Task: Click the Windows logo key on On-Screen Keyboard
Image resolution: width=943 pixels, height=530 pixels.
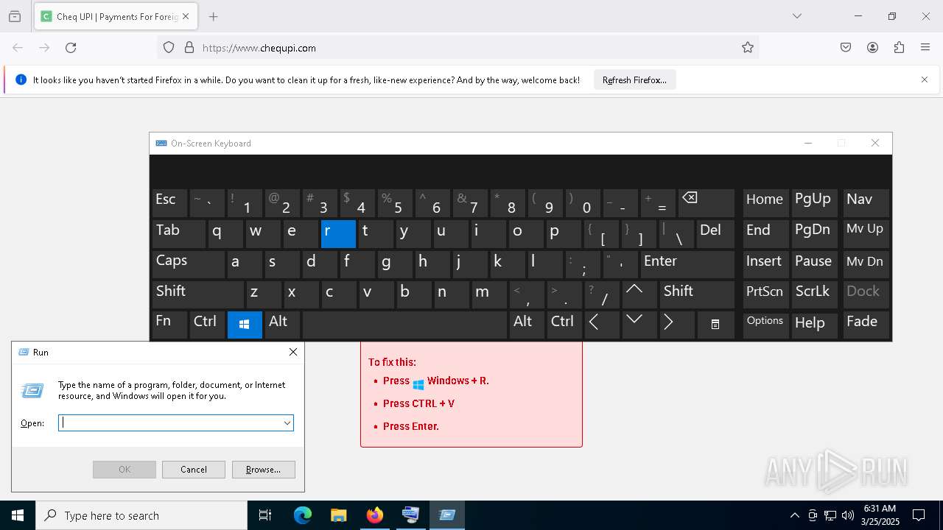Action: pyautogui.click(x=245, y=325)
